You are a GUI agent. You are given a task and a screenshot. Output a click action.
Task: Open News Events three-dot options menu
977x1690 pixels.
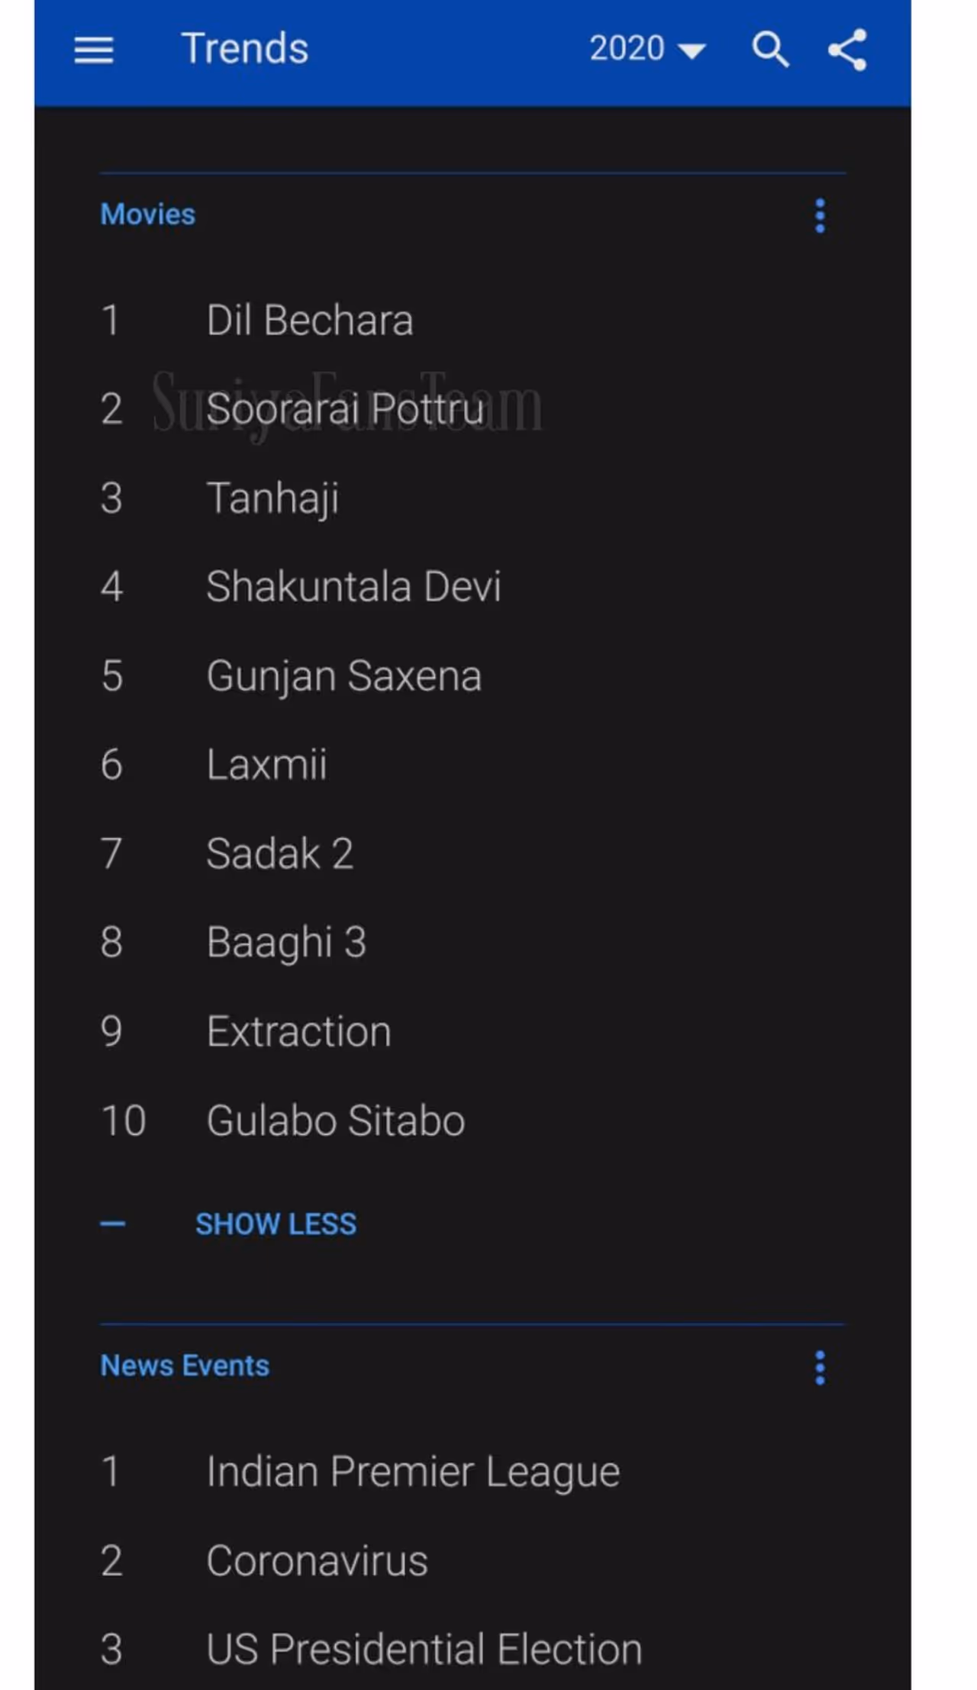point(820,1367)
